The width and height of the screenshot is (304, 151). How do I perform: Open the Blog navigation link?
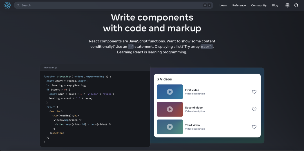coord(275,5)
